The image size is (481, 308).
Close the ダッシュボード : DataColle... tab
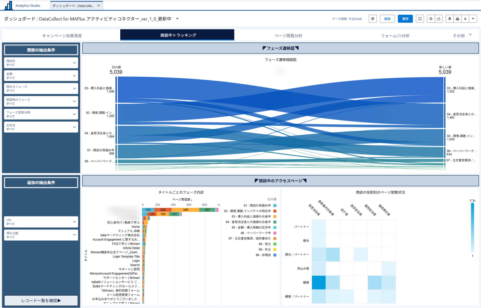coord(99,5)
